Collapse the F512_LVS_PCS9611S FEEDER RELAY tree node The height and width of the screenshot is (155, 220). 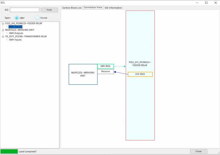[x=3, y=24]
